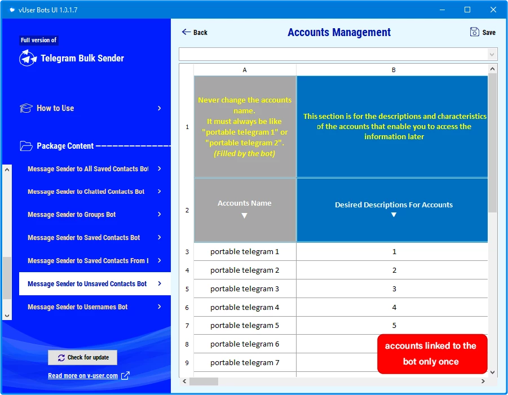This screenshot has width=508, height=395.
Task: Click description cell for portable telegram 5
Action: (x=392, y=325)
